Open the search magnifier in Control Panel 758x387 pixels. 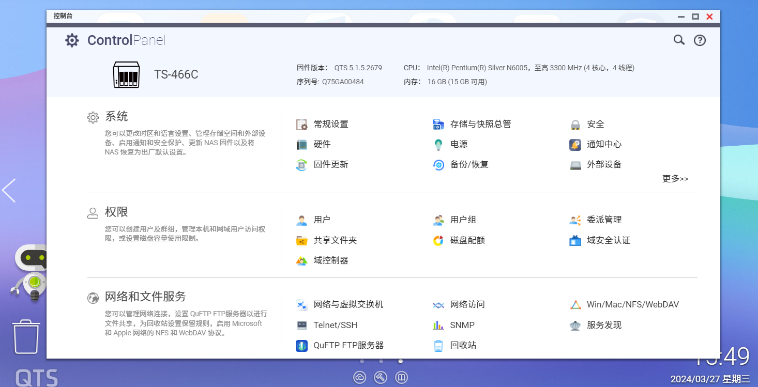(679, 40)
